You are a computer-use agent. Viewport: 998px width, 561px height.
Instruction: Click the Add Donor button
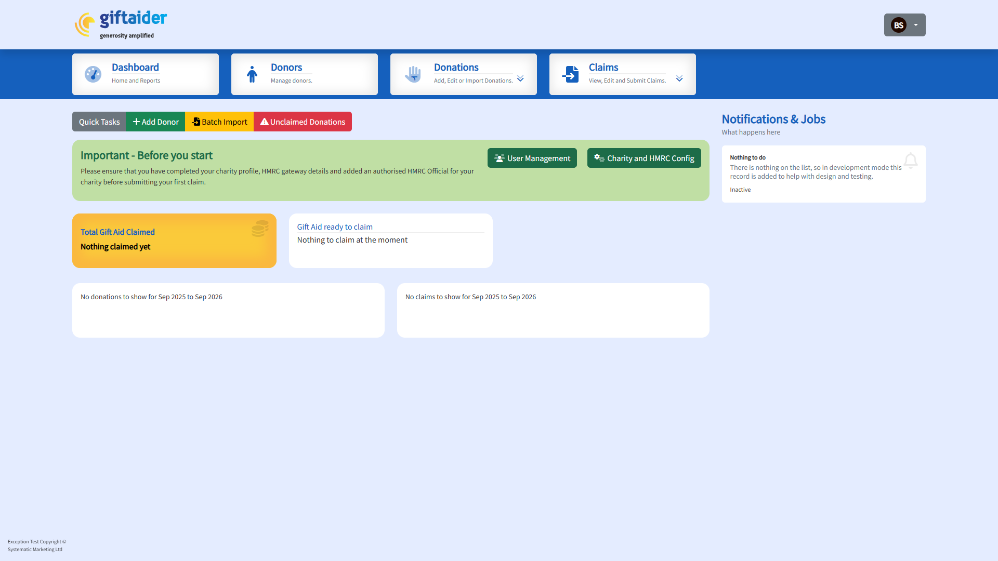point(155,122)
